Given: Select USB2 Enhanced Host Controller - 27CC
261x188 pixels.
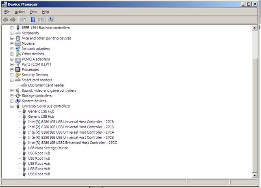Looking at the screenshot, I should [x=72, y=143].
